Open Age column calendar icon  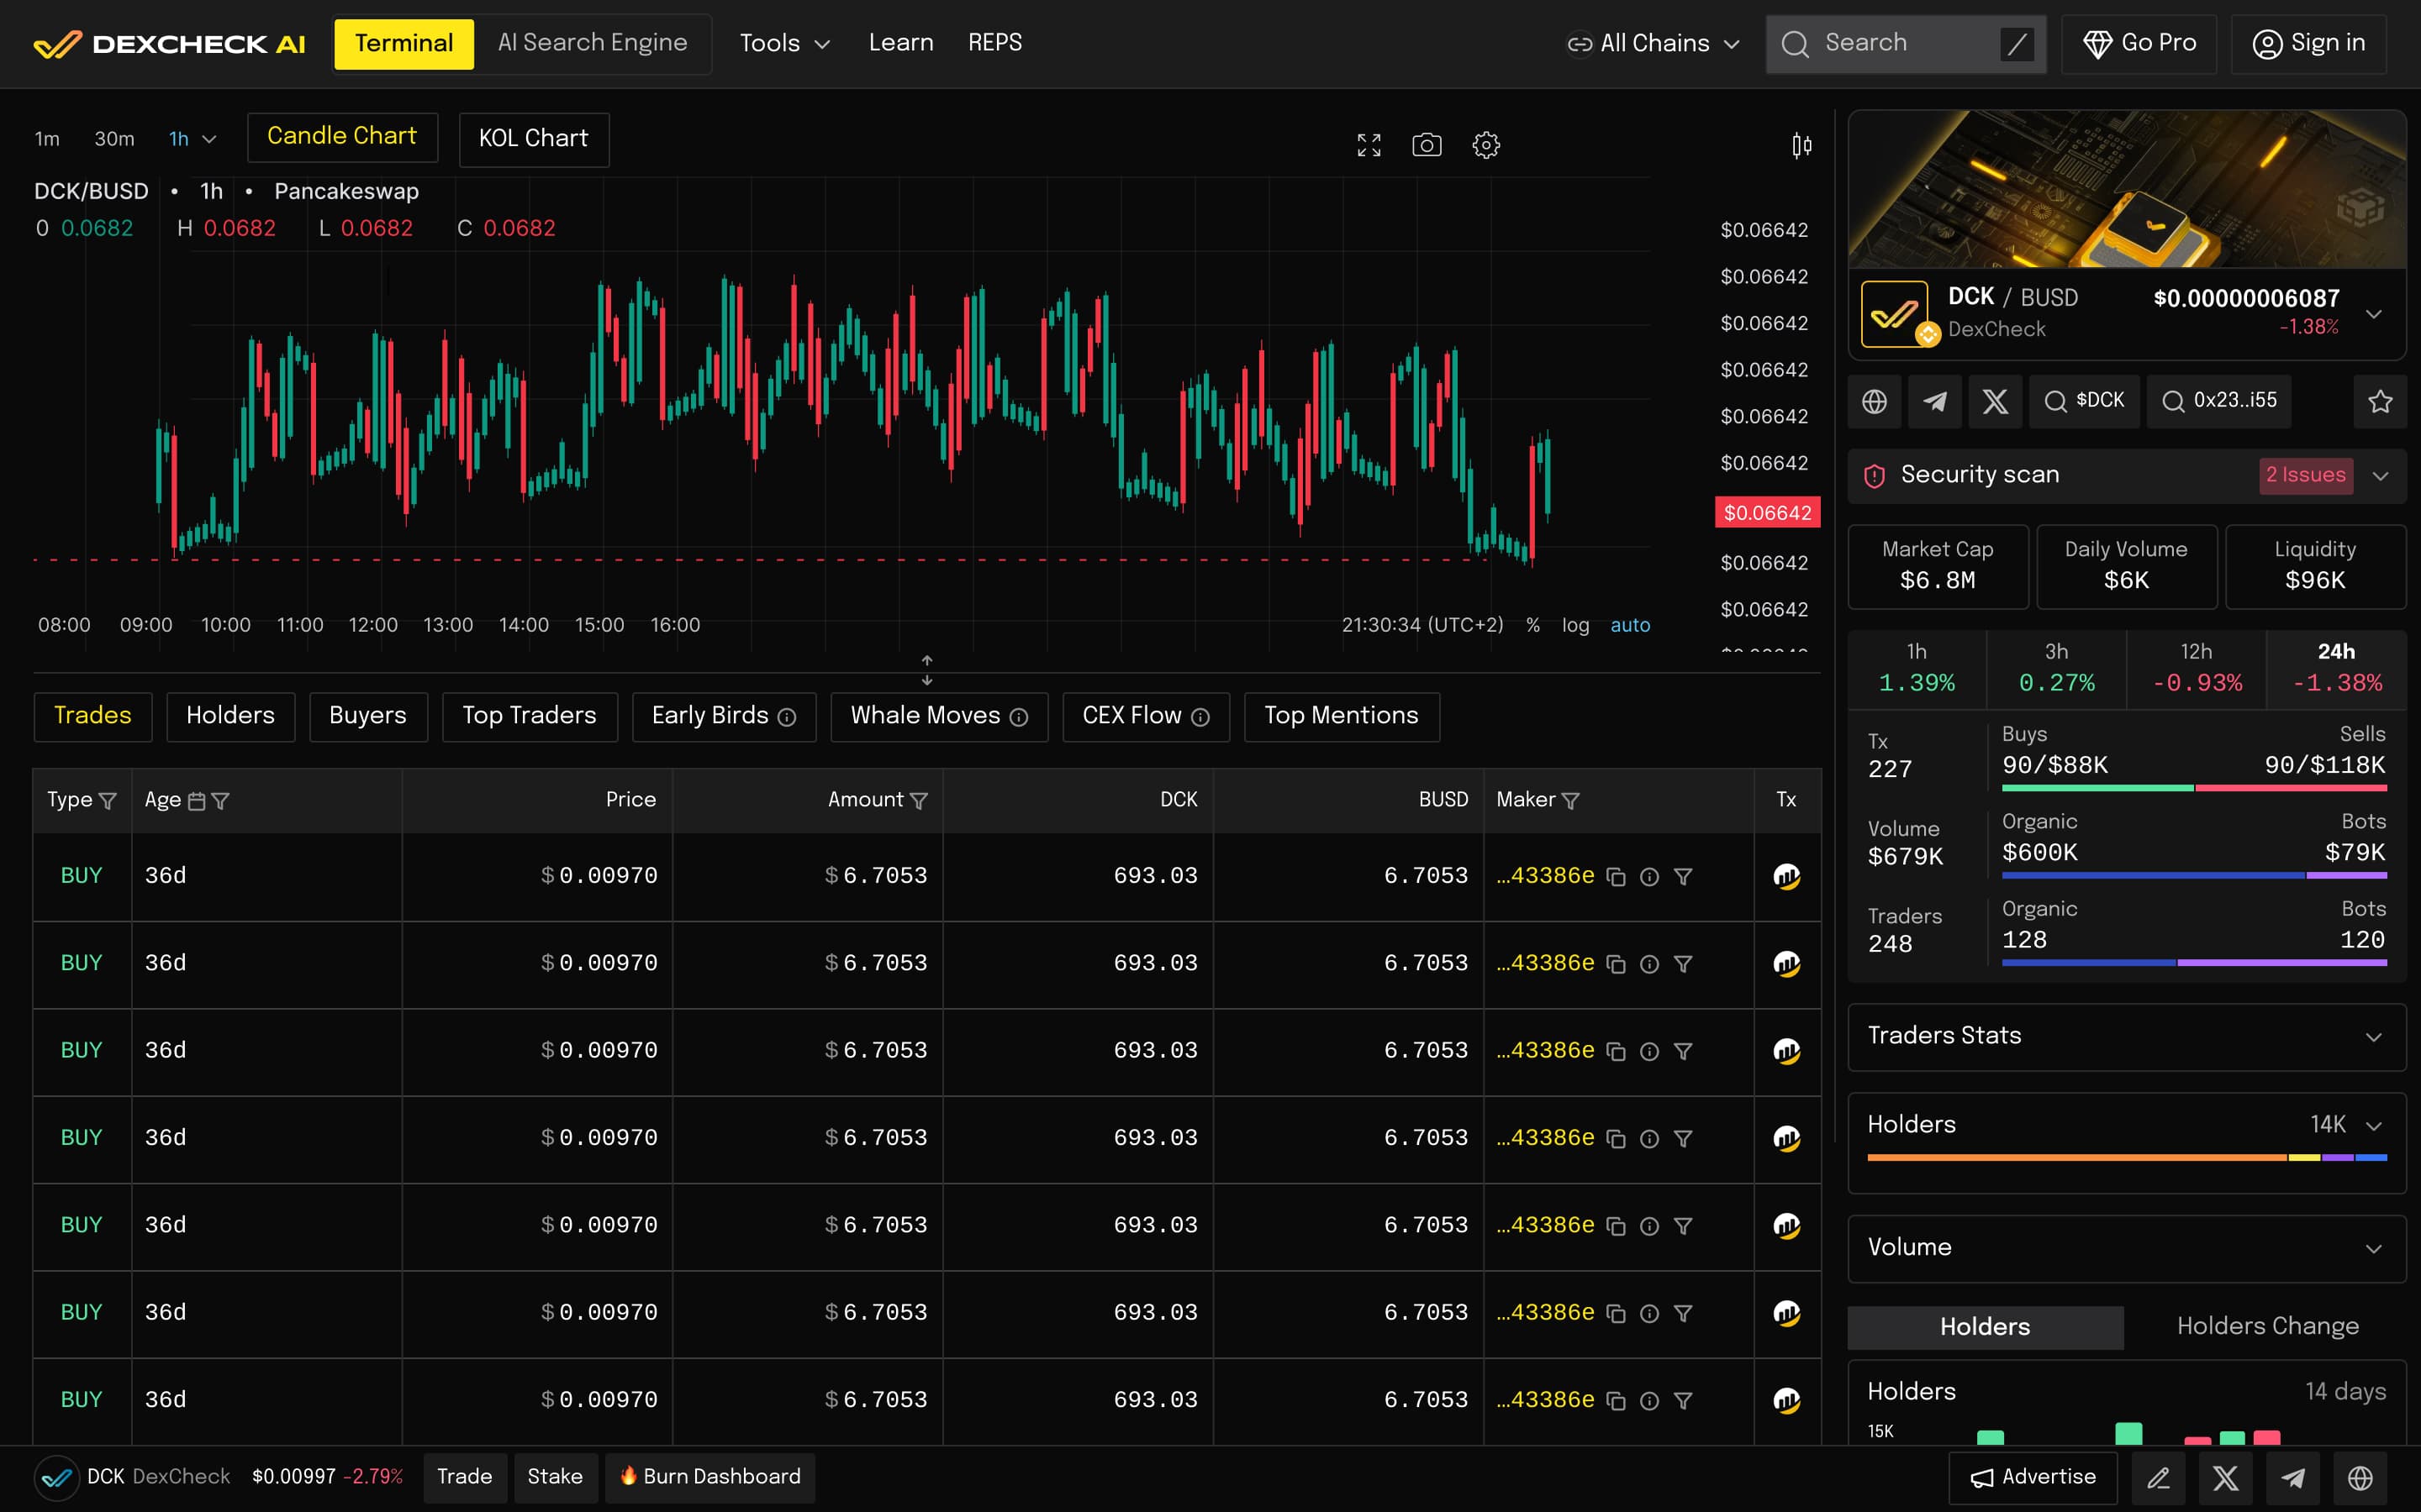197,801
